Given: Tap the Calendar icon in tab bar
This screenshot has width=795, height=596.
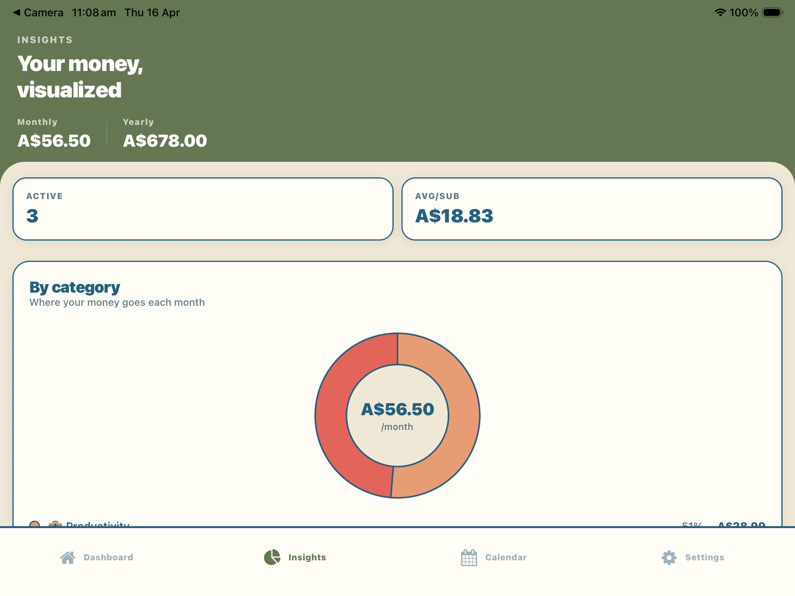Looking at the screenshot, I should [469, 558].
